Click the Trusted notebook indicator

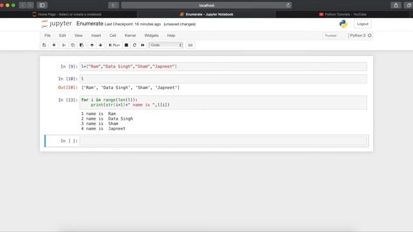pos(330,35)
